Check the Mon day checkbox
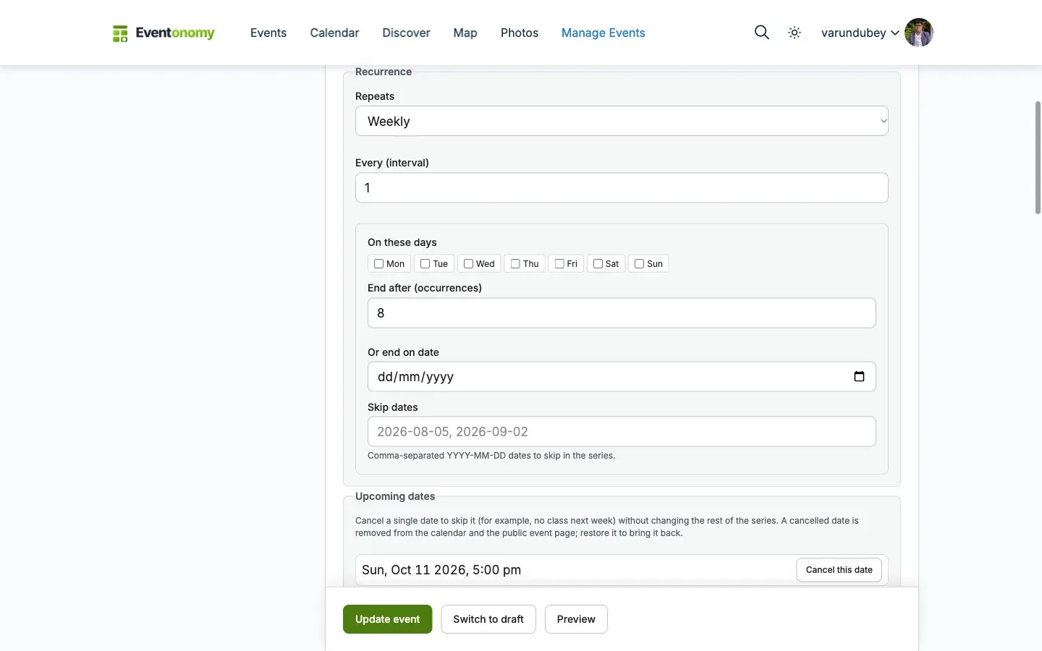This screenshot has width=1042, height=651. pos(378,263)
